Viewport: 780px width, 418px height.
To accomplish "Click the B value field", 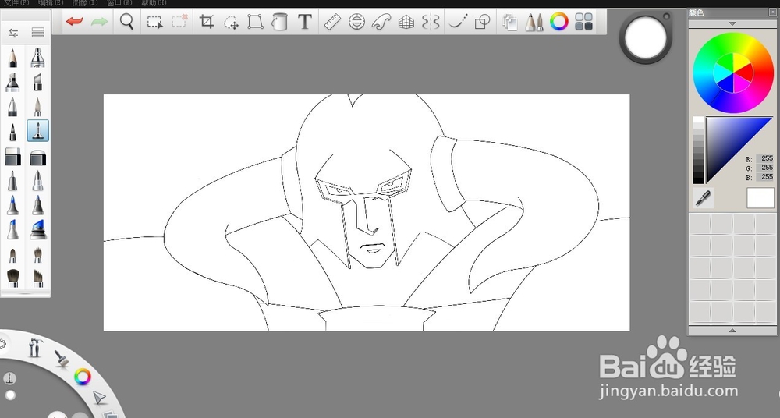I will coord(764,177).
